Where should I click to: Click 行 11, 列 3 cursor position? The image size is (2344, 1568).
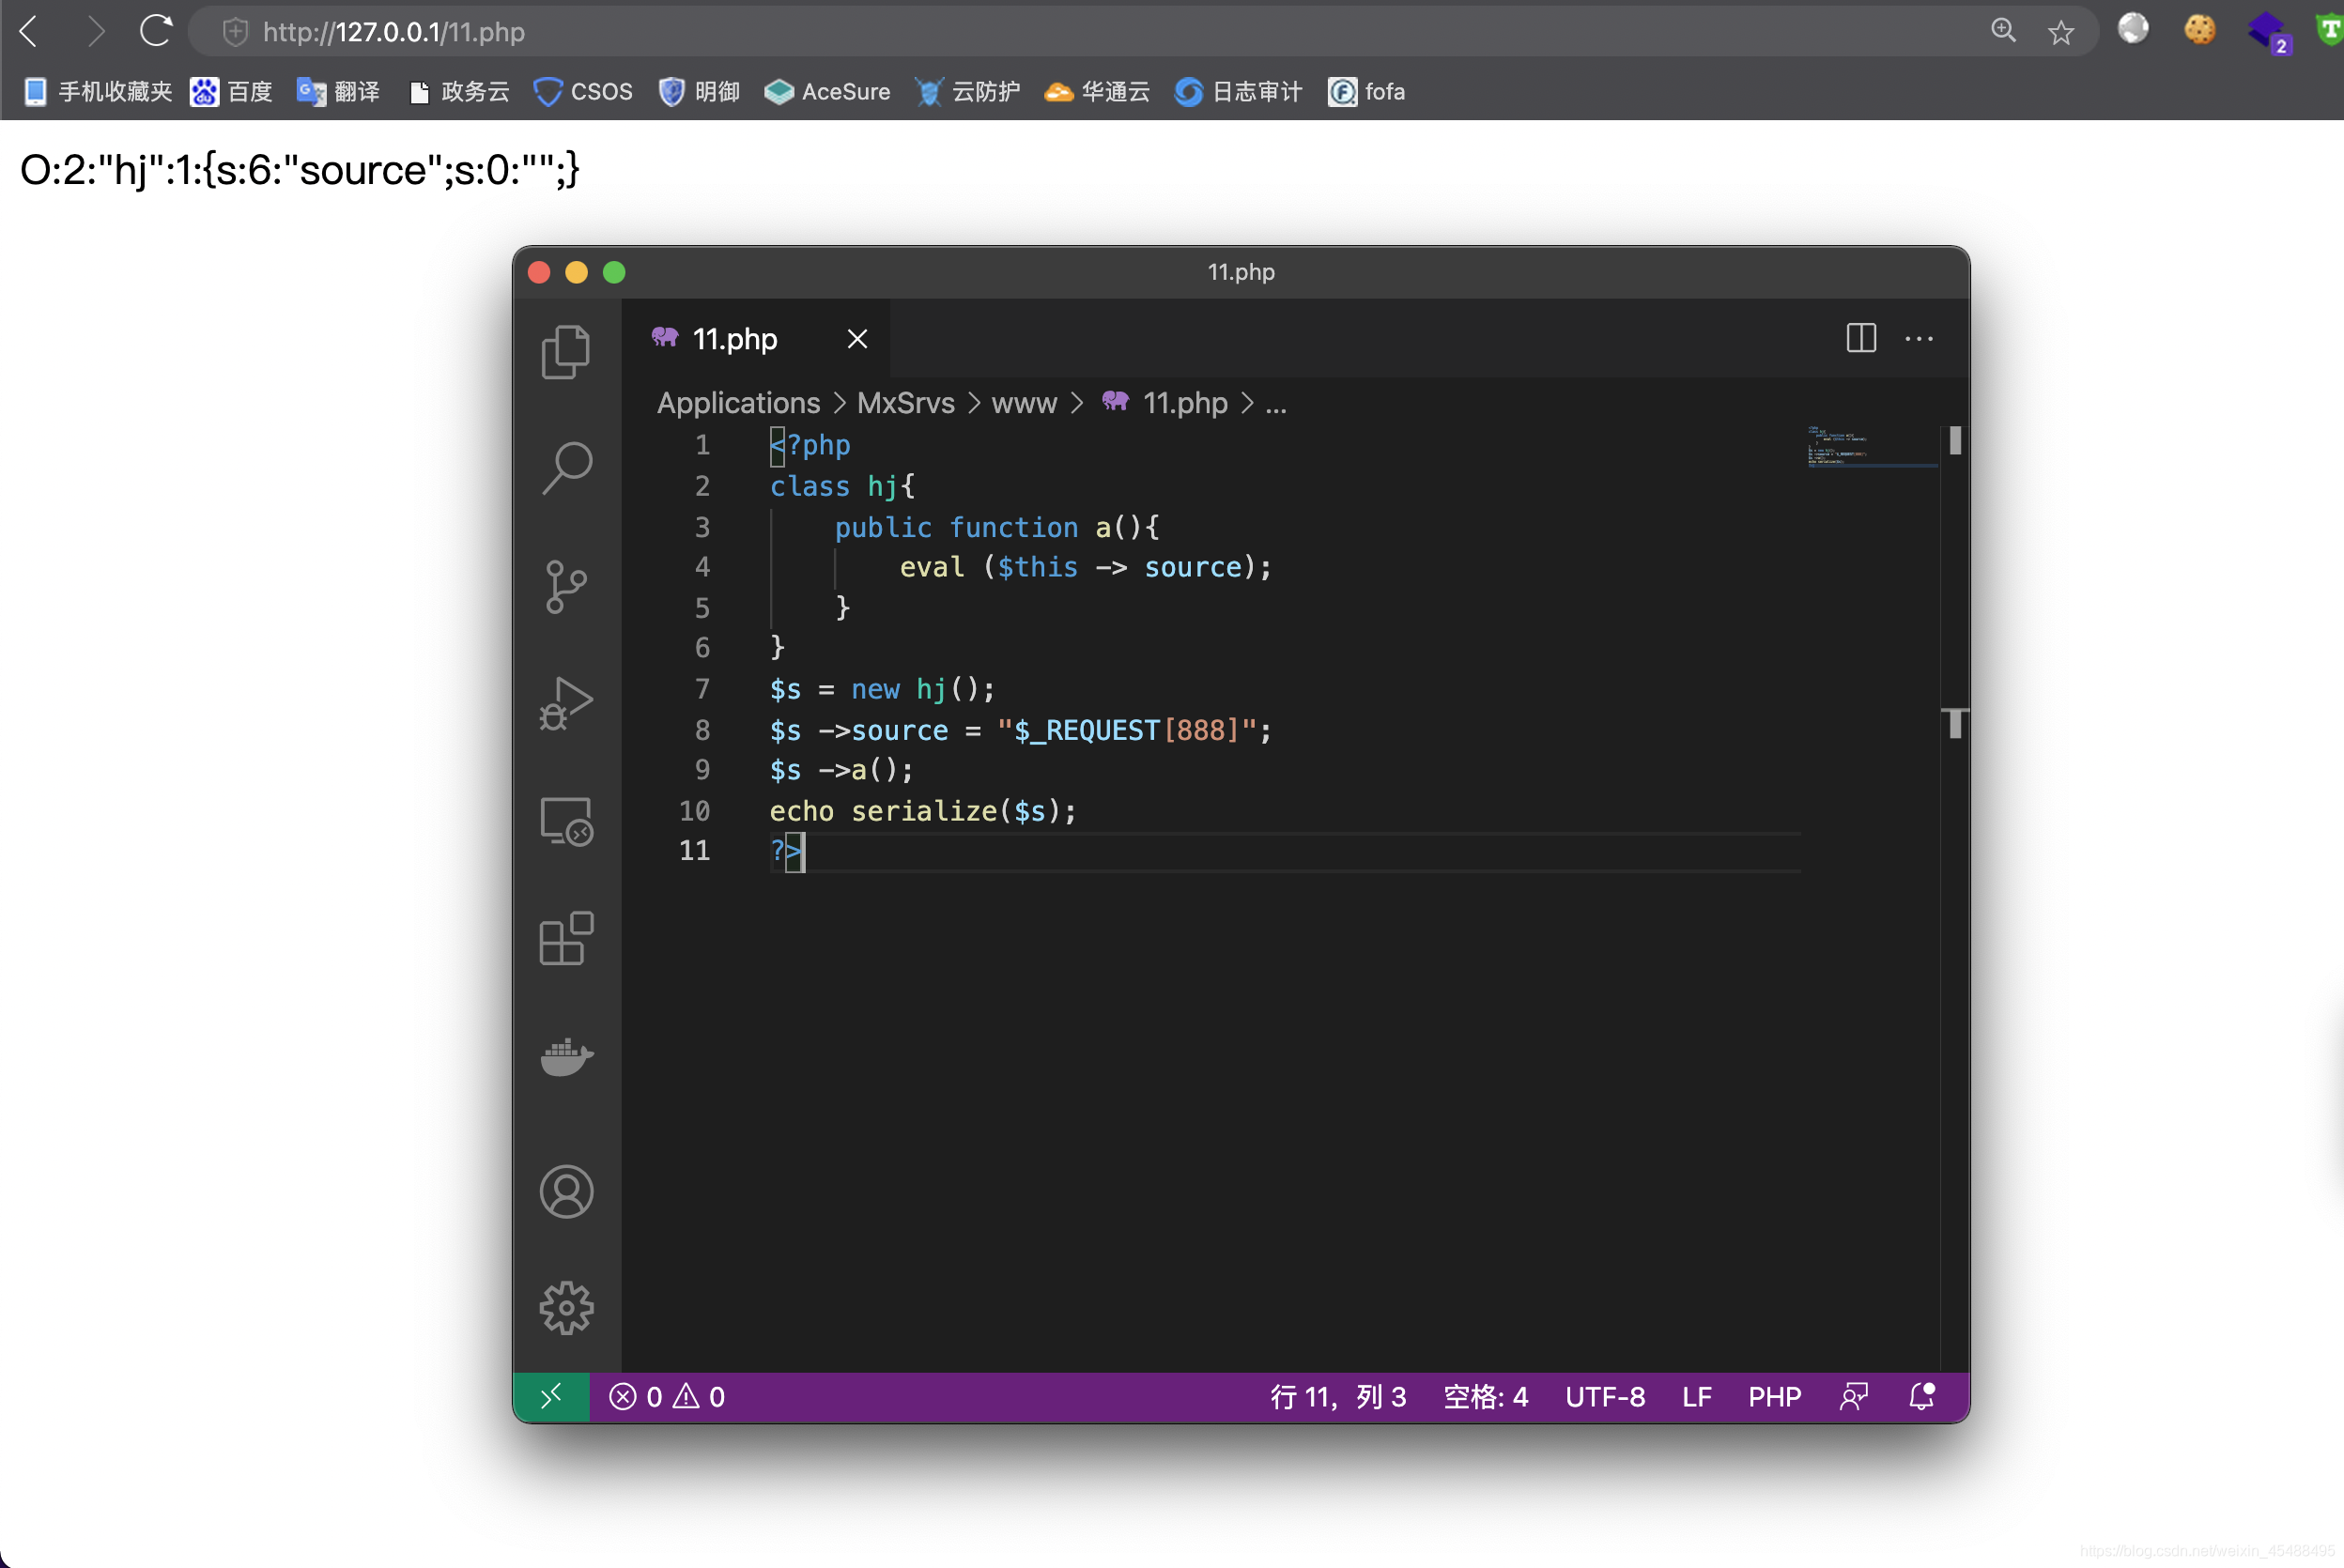pos(1338,1396)
